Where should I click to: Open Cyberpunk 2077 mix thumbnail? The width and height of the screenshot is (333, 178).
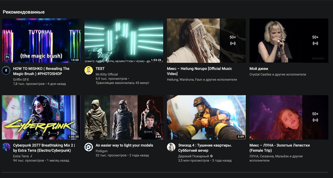(41, 117)
